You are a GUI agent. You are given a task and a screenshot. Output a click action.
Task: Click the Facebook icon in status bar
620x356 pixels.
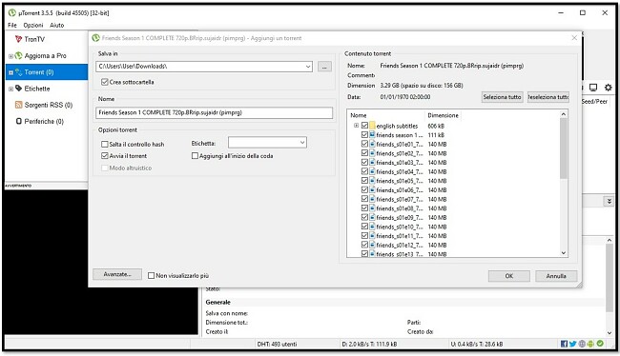click(x=565, y=344)
